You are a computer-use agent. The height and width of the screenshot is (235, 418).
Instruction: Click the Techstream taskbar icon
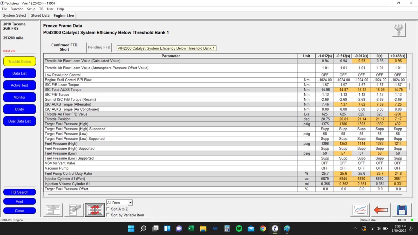coord(275,228)
